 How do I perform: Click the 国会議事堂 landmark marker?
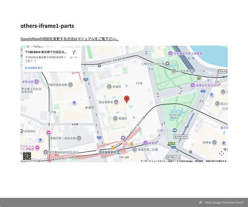tap(116, 102)
